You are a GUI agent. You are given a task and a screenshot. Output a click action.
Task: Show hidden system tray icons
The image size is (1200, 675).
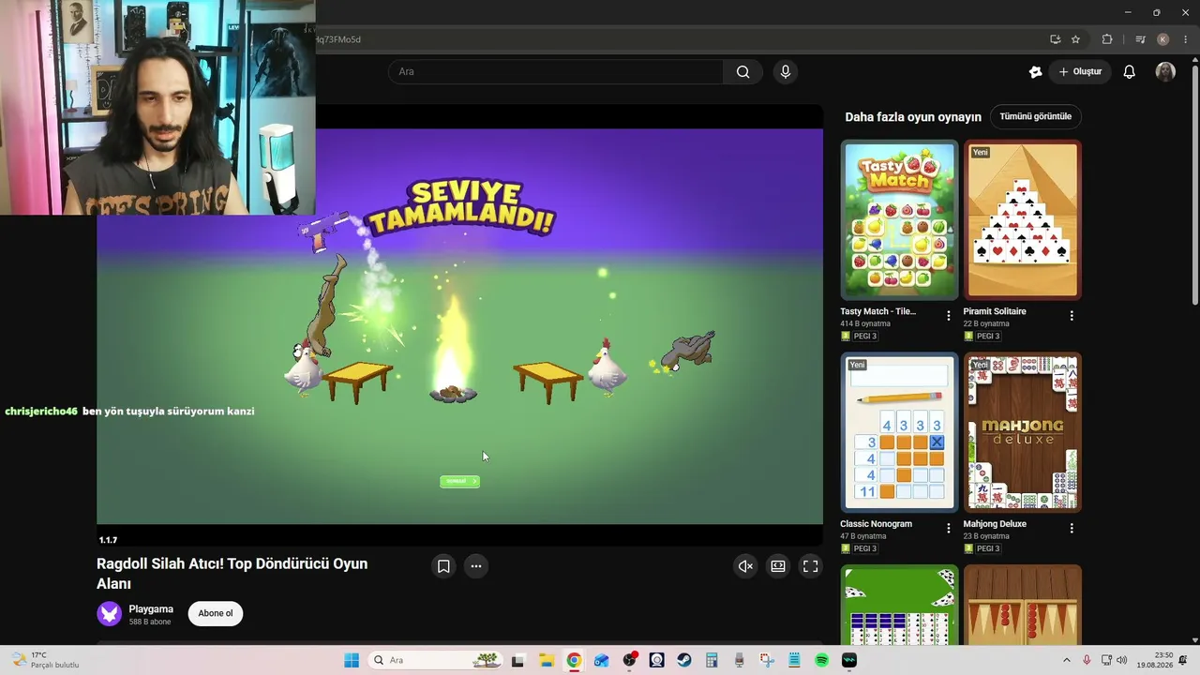1066,661
